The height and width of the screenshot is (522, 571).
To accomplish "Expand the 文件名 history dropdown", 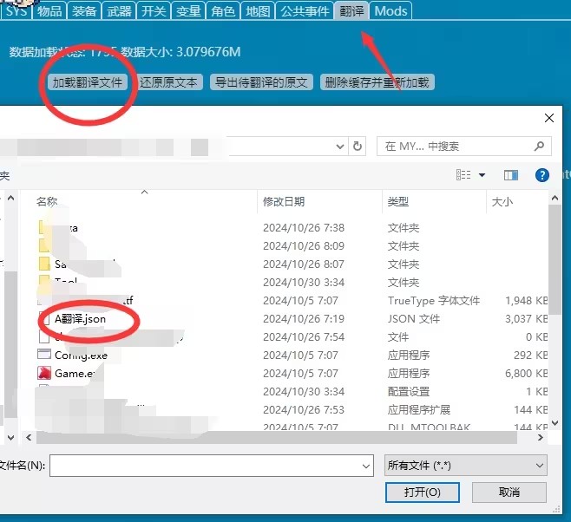I will tap(366, 466).
